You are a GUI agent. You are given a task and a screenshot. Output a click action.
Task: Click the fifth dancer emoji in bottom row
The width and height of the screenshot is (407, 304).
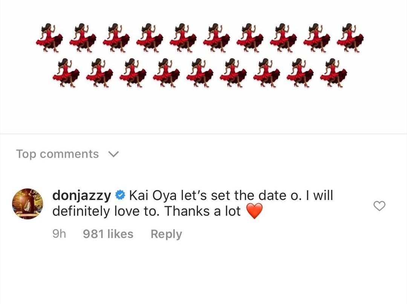[200, 72]
